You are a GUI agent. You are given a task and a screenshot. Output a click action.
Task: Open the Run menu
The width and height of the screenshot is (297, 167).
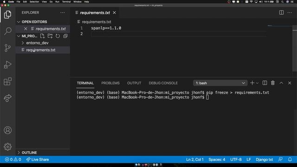point(57,2)
